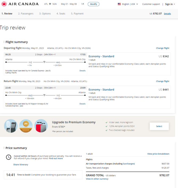178x188 pixels.
Task: Click '2 Stops - 35hr24m +1' text
Action: 45,88
